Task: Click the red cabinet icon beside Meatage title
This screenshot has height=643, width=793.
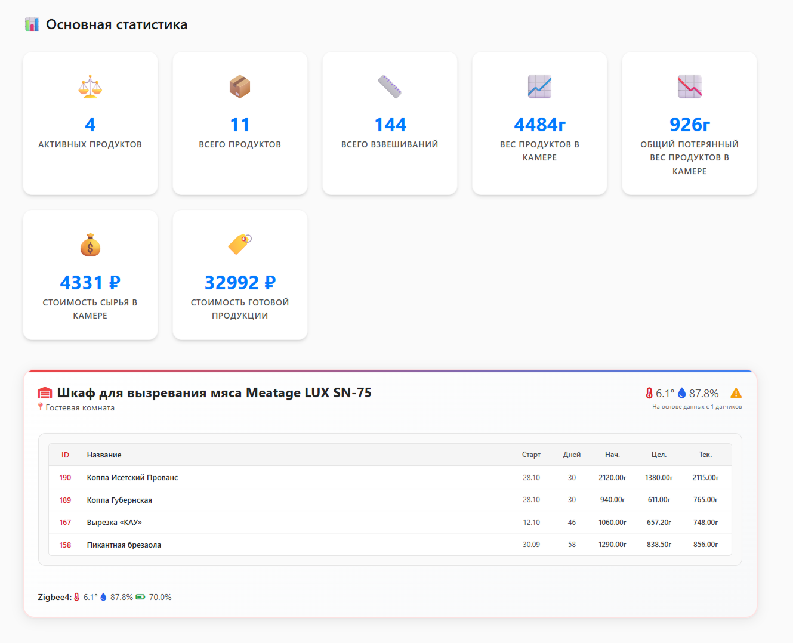Action: click(45, 393)
